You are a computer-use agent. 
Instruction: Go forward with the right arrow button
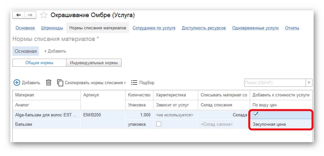pos(30,15)
